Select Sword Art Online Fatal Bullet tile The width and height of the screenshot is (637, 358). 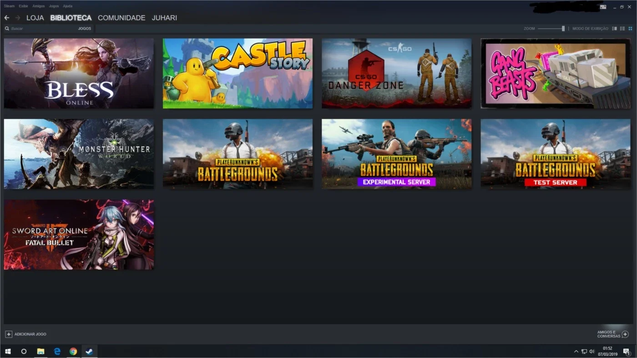[x=79, y=234]
